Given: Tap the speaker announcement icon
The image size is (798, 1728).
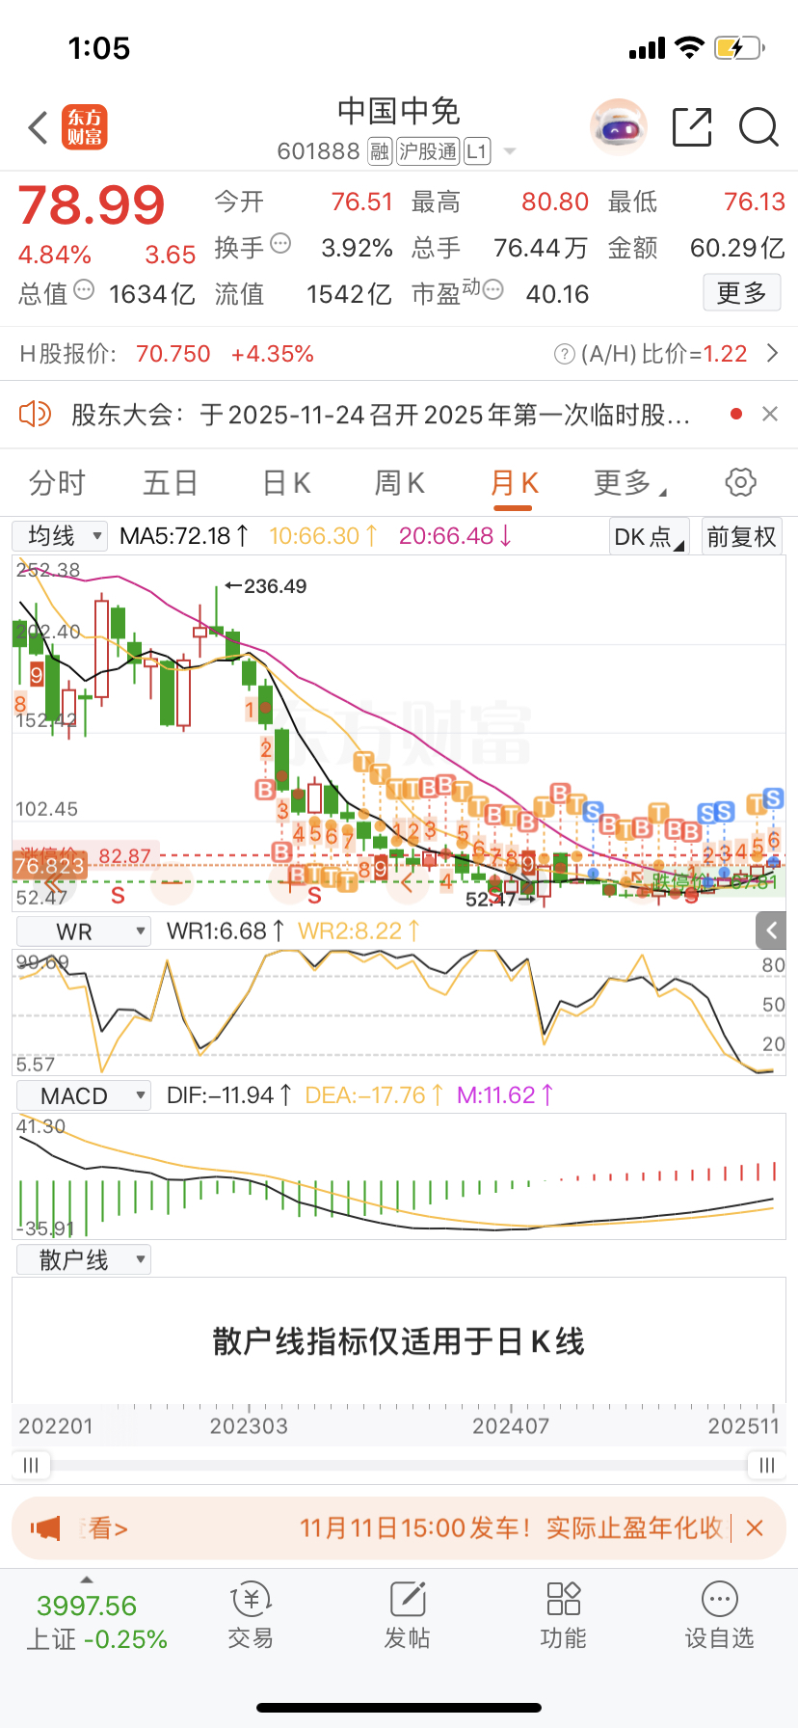Looking at the screenshot, I should [35, 415].
